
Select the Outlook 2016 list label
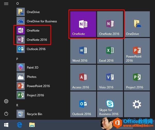click(x=36, y=49)
